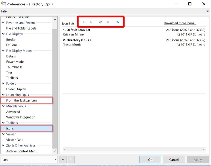This screenshot has width=211, height=166.
Task: Click the move icon set up arrow
Action: click(83, 22)
